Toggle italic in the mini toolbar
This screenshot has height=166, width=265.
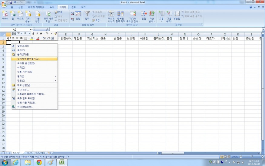tap(17, 38)
